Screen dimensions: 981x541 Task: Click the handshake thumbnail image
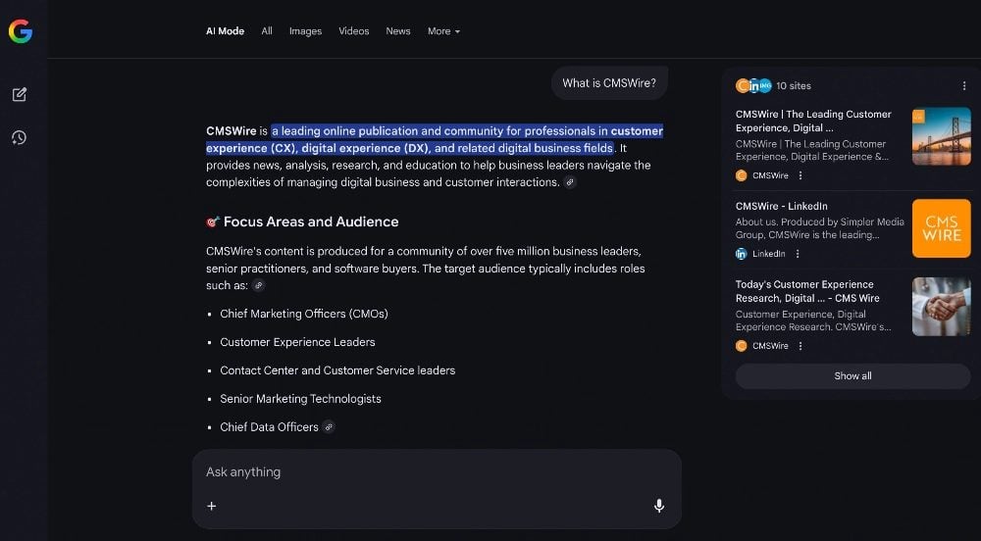[x=941, y=307]
